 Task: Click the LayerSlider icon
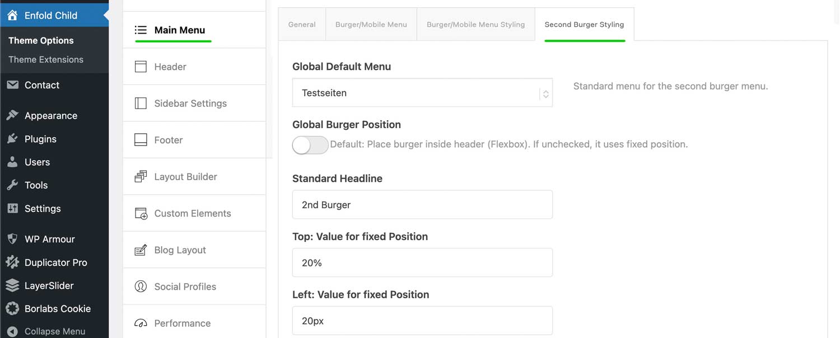click(x=12, y=285)
